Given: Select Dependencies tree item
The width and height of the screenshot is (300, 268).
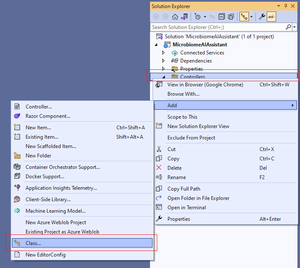Looking at the screenshot, I should point(196,61).
